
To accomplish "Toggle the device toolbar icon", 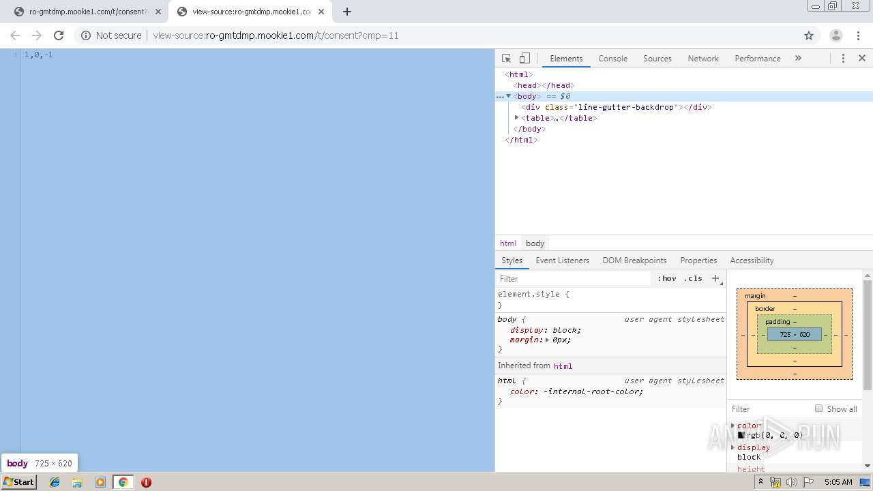I will 524,59.
